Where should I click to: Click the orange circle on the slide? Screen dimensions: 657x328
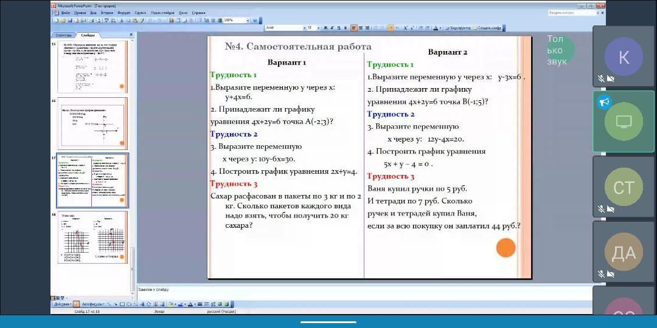coord(506,247)
